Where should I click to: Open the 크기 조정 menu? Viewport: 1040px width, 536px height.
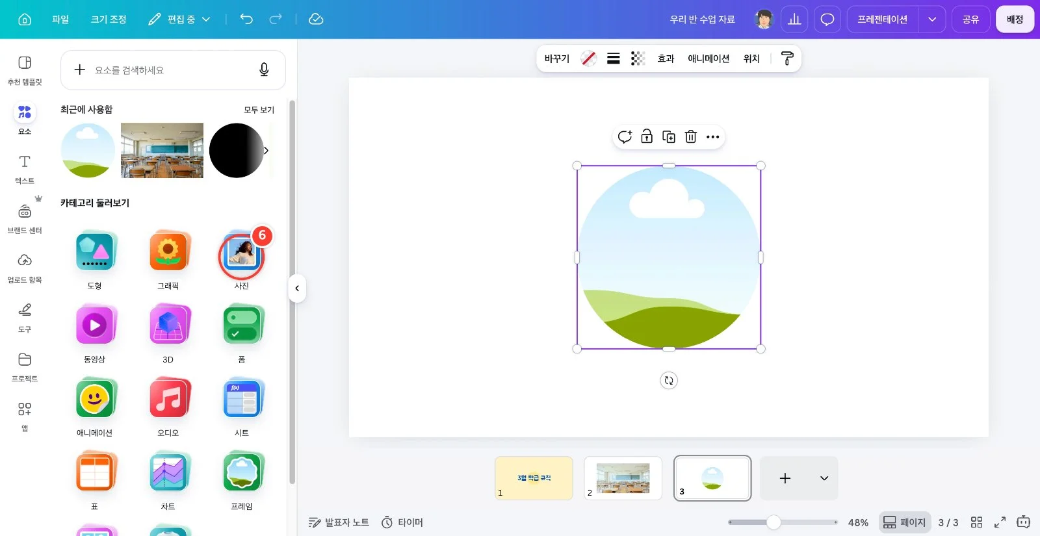109,19
